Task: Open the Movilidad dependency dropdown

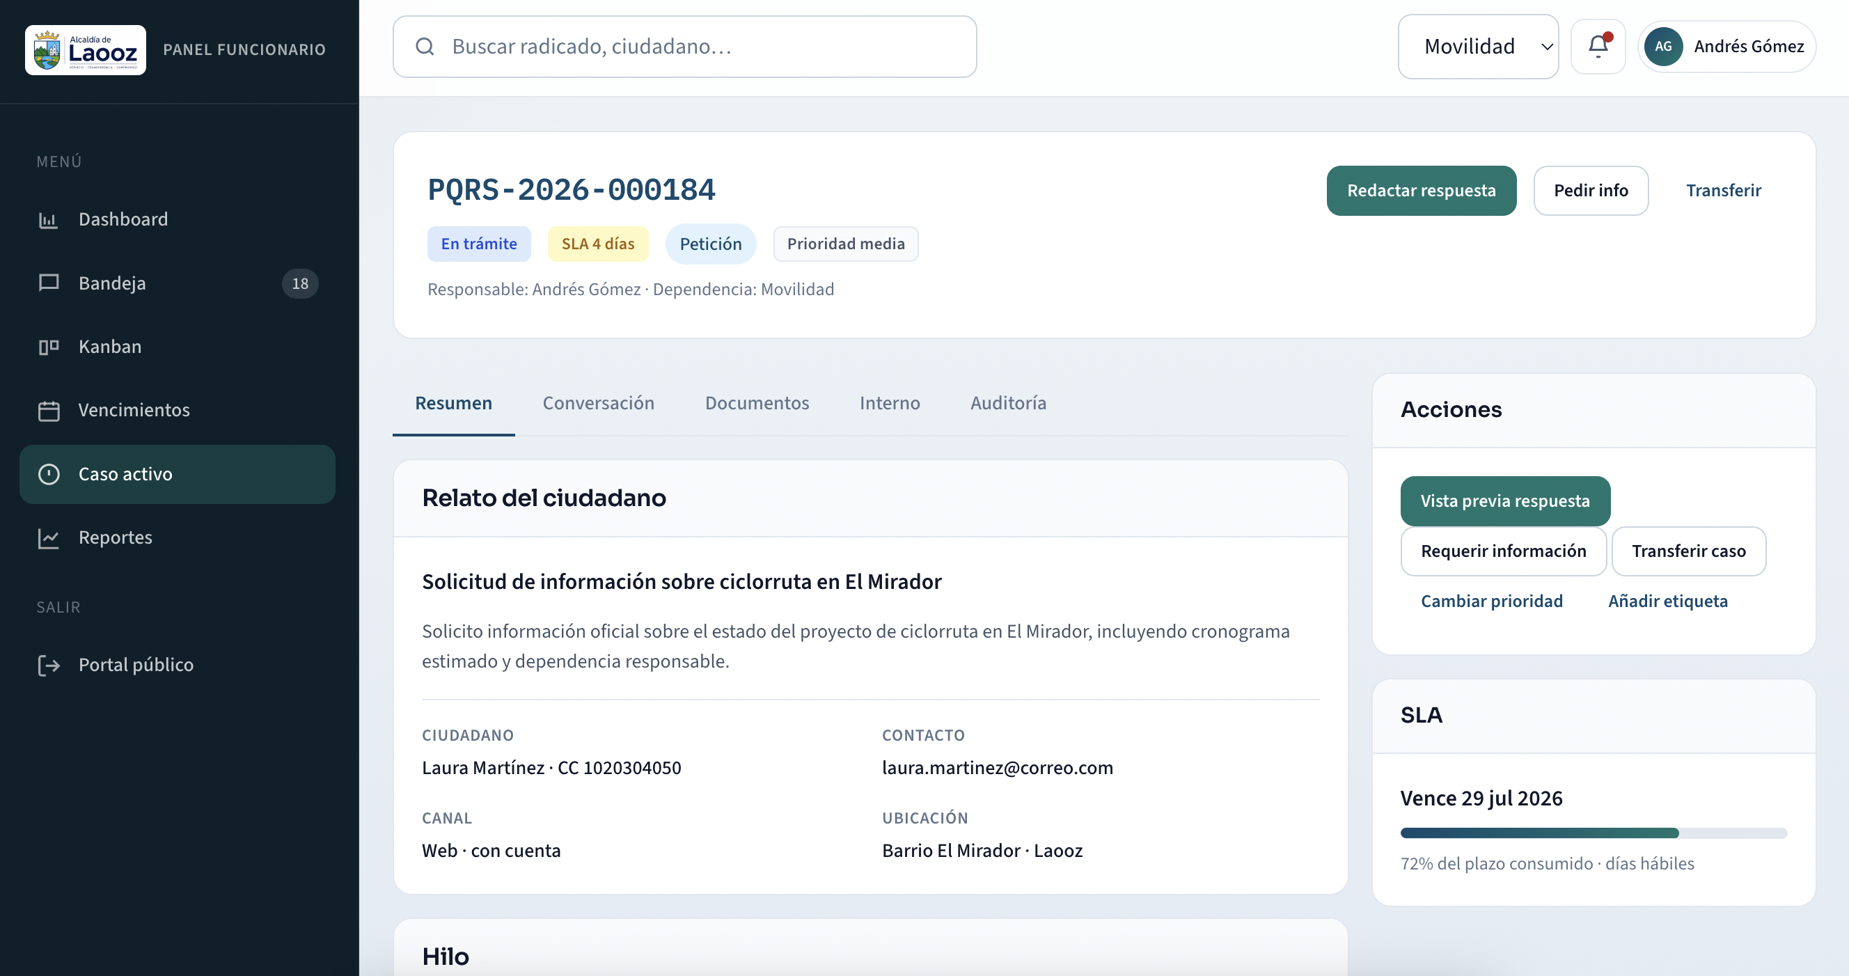Action: coord(1478,47)
